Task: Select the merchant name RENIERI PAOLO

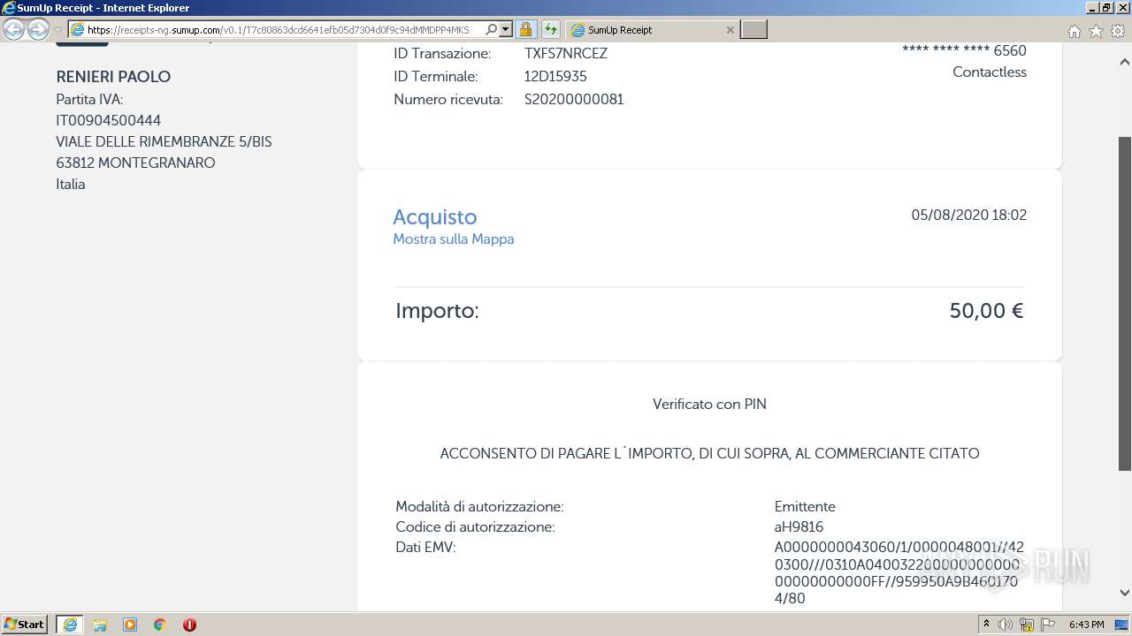Action: coord(113,77)
